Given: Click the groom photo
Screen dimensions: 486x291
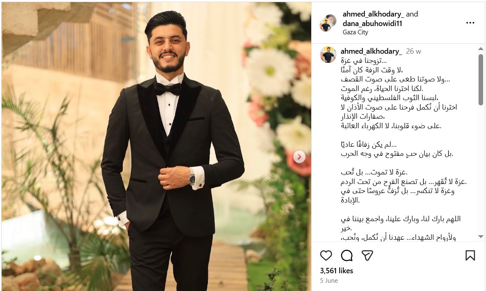Looking at the screenshot, I should (x=157, y=146).
